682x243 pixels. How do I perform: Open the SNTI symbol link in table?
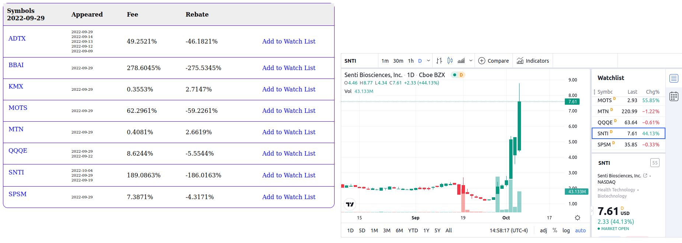tap(16, 172)
